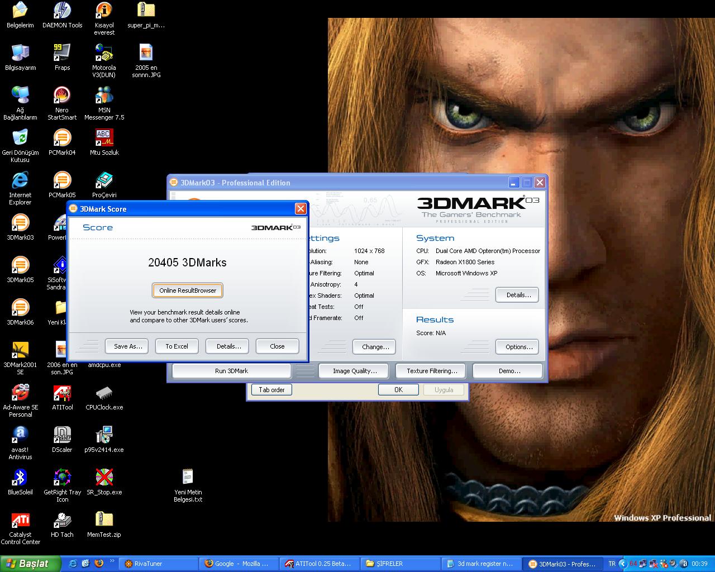The height and width of the screenshot is (572, 715).
Task: Launch the Internet Explorer desktop icon
Action: (20, 188)
